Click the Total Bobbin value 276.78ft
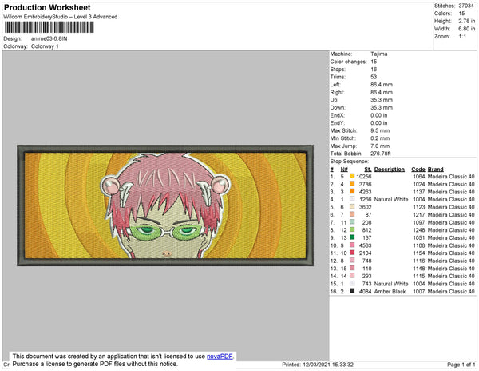The height and width of the screenshot is (371, 479). tap(381, 154)
